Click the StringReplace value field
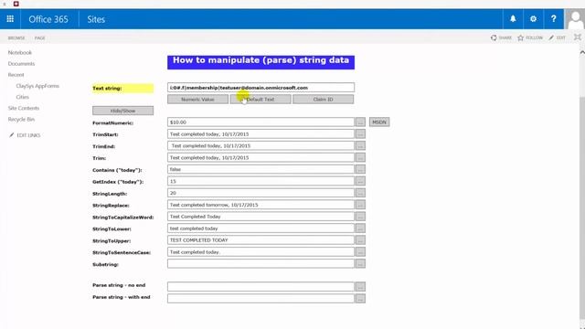This screenshot has width=585, height=329. tap(261, 205)
